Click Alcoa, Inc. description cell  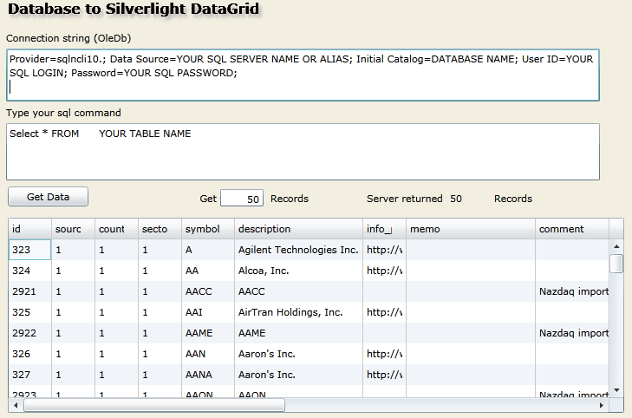[298, 271]
